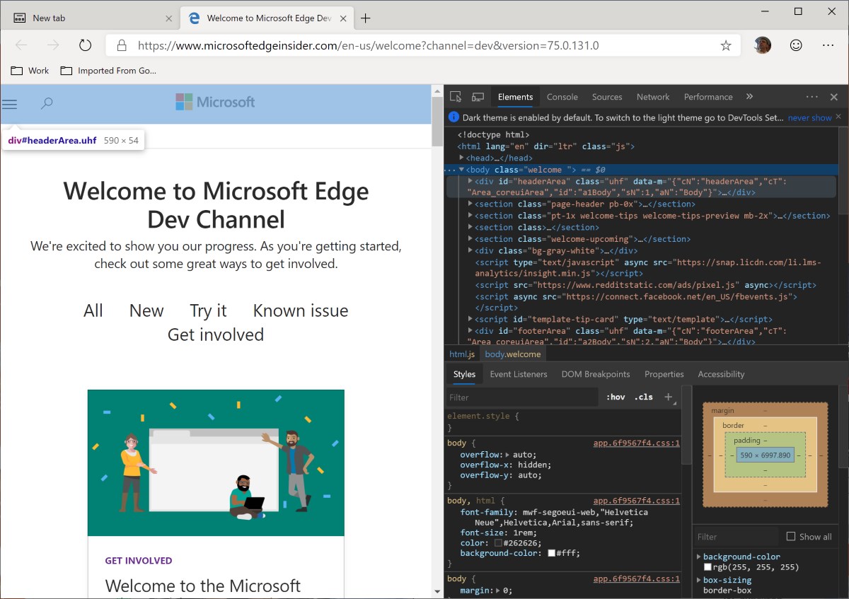Open browser settings and more menu
This screenshot has height=599, width=849.
coord(828,45)
